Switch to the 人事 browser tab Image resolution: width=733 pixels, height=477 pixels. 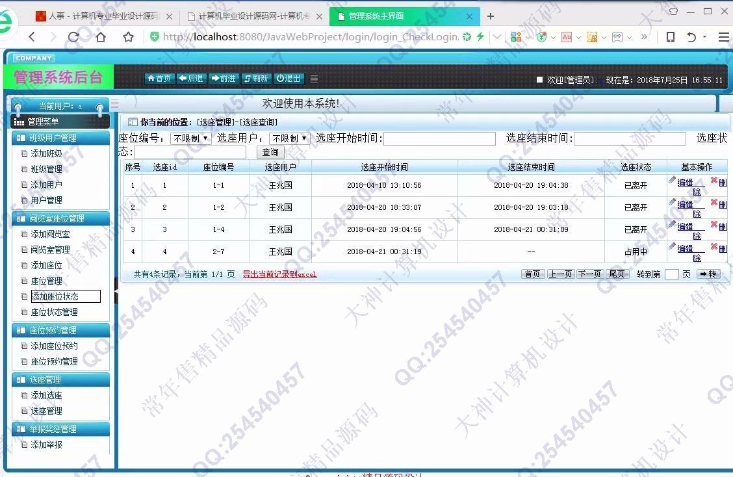pyautogui.click(x=103, y=16)
